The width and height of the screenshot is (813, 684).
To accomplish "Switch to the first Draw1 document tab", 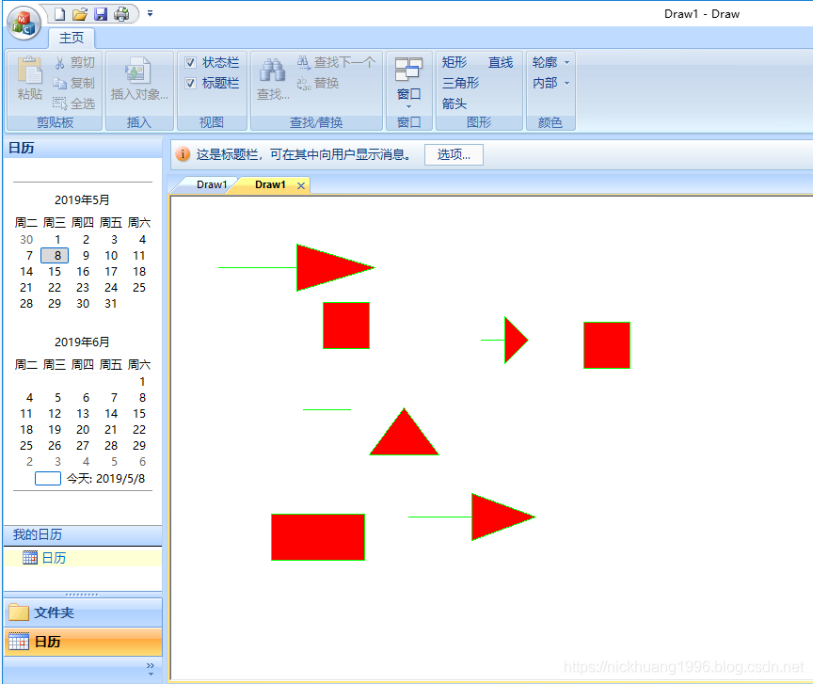I will (x=212, y=184).
